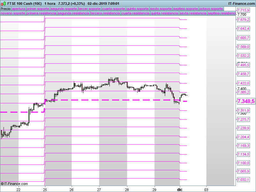256x192 pixels.
Task: Pick the quinta resistencia legend label
Action: [x=164, y=13]
